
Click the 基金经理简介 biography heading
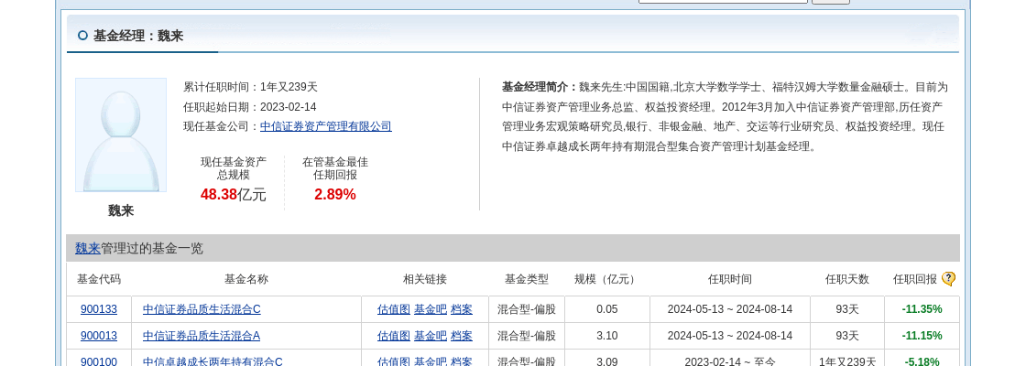pos(540,87)
